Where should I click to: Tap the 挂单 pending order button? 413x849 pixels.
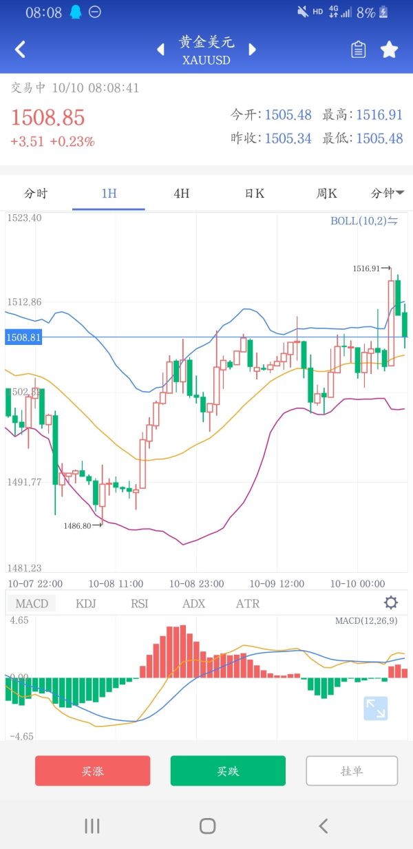coord(352,771)
